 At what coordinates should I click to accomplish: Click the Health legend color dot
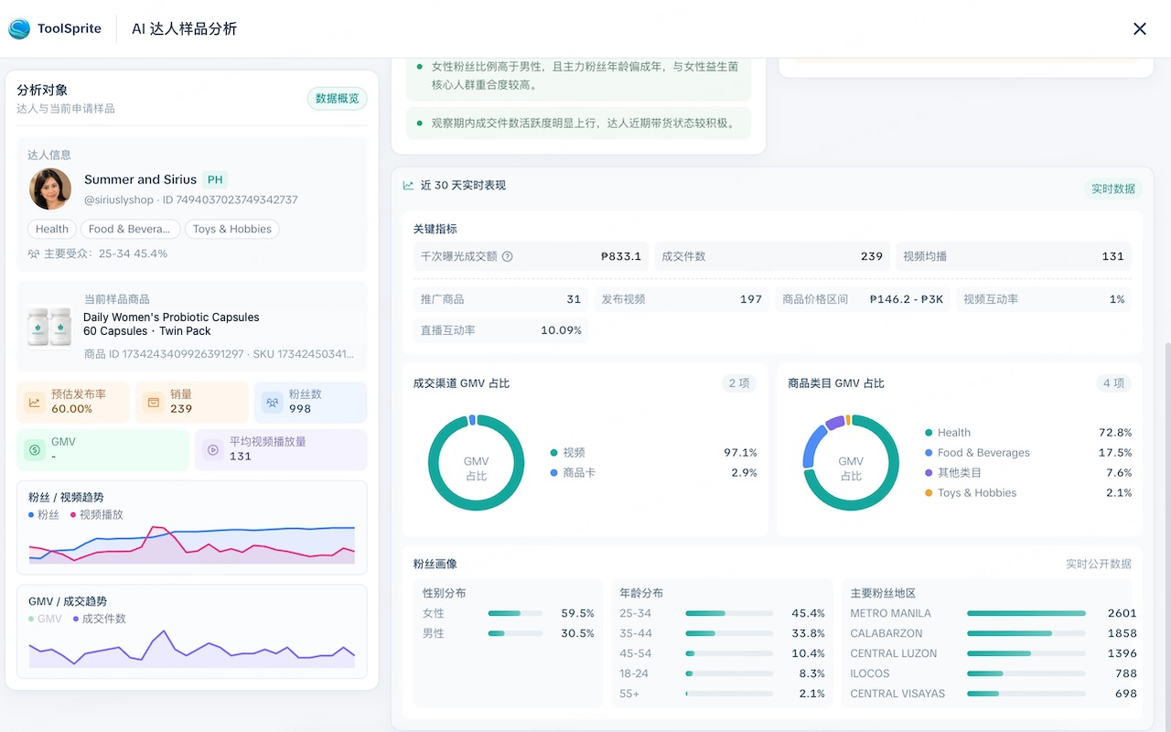(x=929, y=432)
